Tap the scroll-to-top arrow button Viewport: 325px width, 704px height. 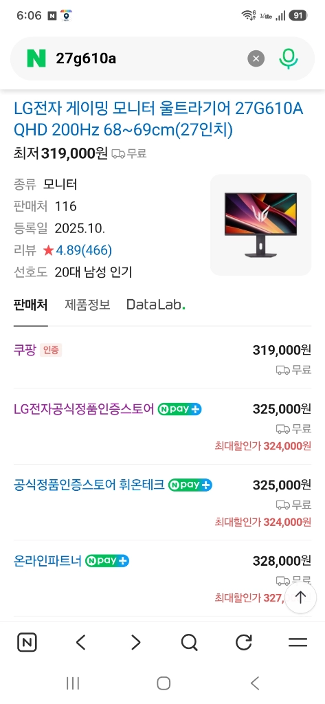300,597
